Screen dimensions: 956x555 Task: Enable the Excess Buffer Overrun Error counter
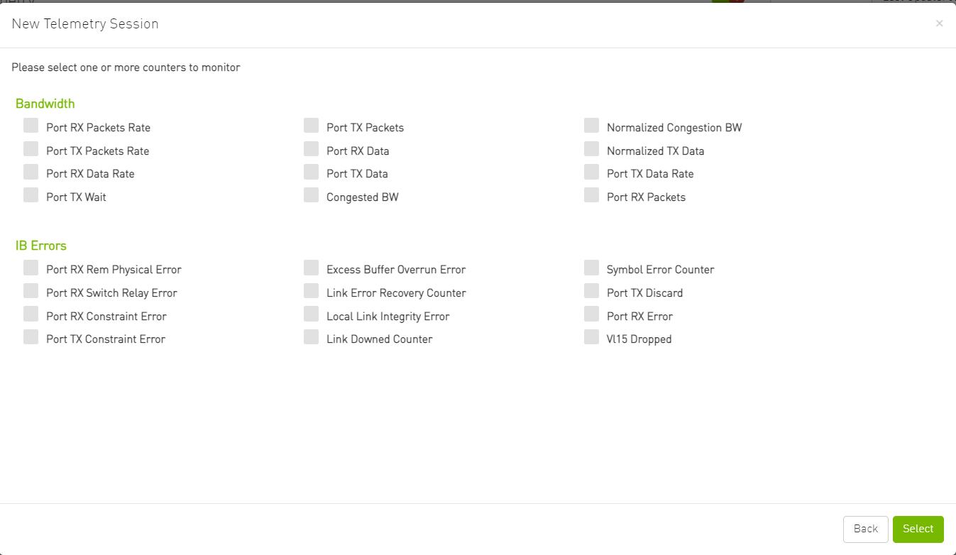[311, 267]
